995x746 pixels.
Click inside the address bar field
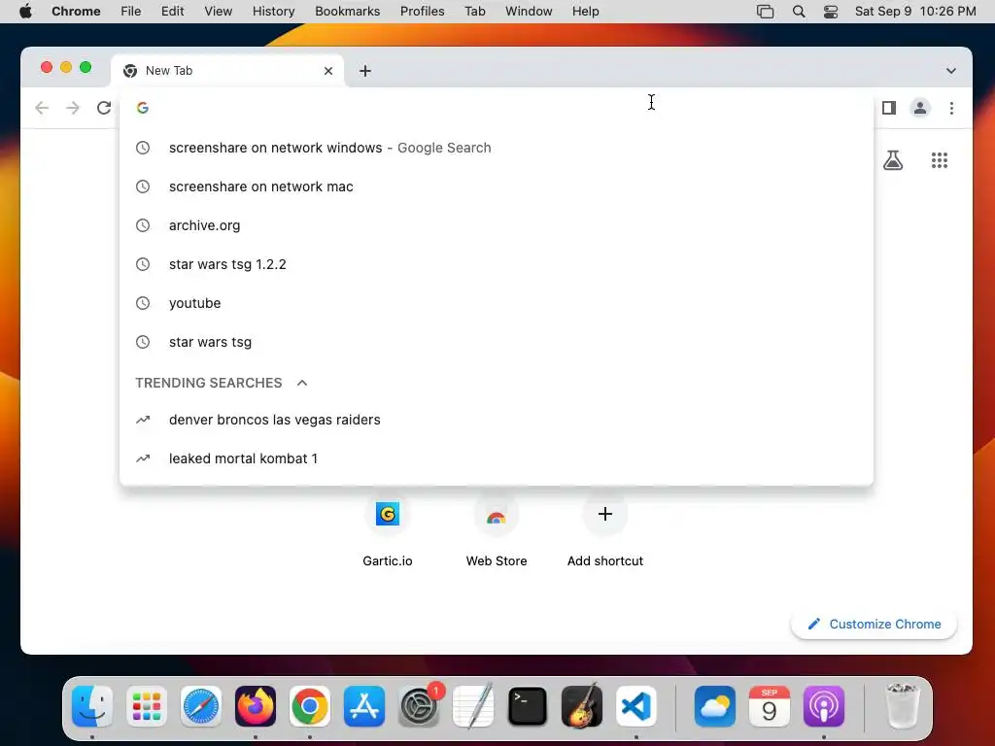[x=497, y=108]
